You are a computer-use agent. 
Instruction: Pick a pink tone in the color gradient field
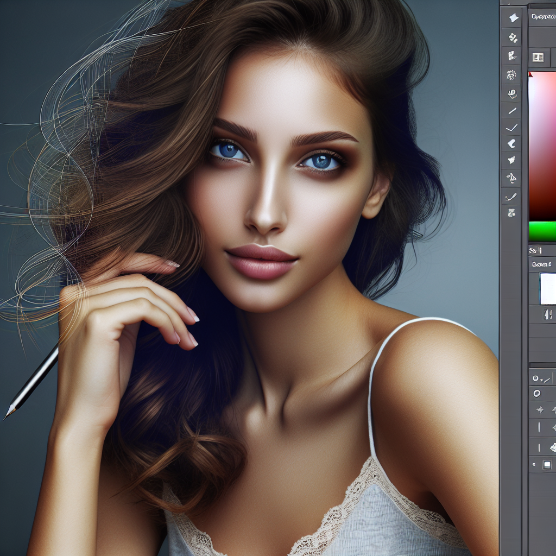click(x=543, y=119)
